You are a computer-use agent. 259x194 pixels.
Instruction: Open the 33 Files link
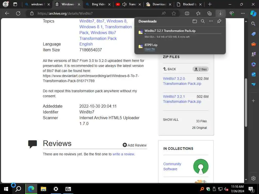pyautogui.click(x=201, y=121)
